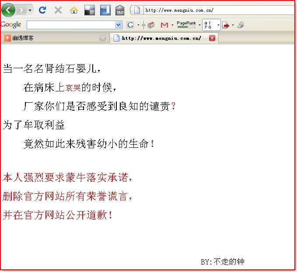
Task: Expand the Google search box history dropdown
Action: click(119, 25)
